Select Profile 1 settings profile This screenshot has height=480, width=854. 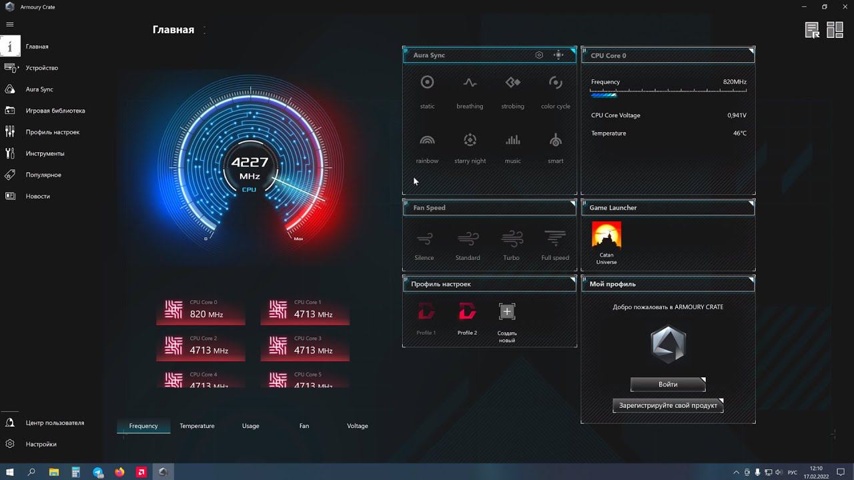click(x=426, y=318)
